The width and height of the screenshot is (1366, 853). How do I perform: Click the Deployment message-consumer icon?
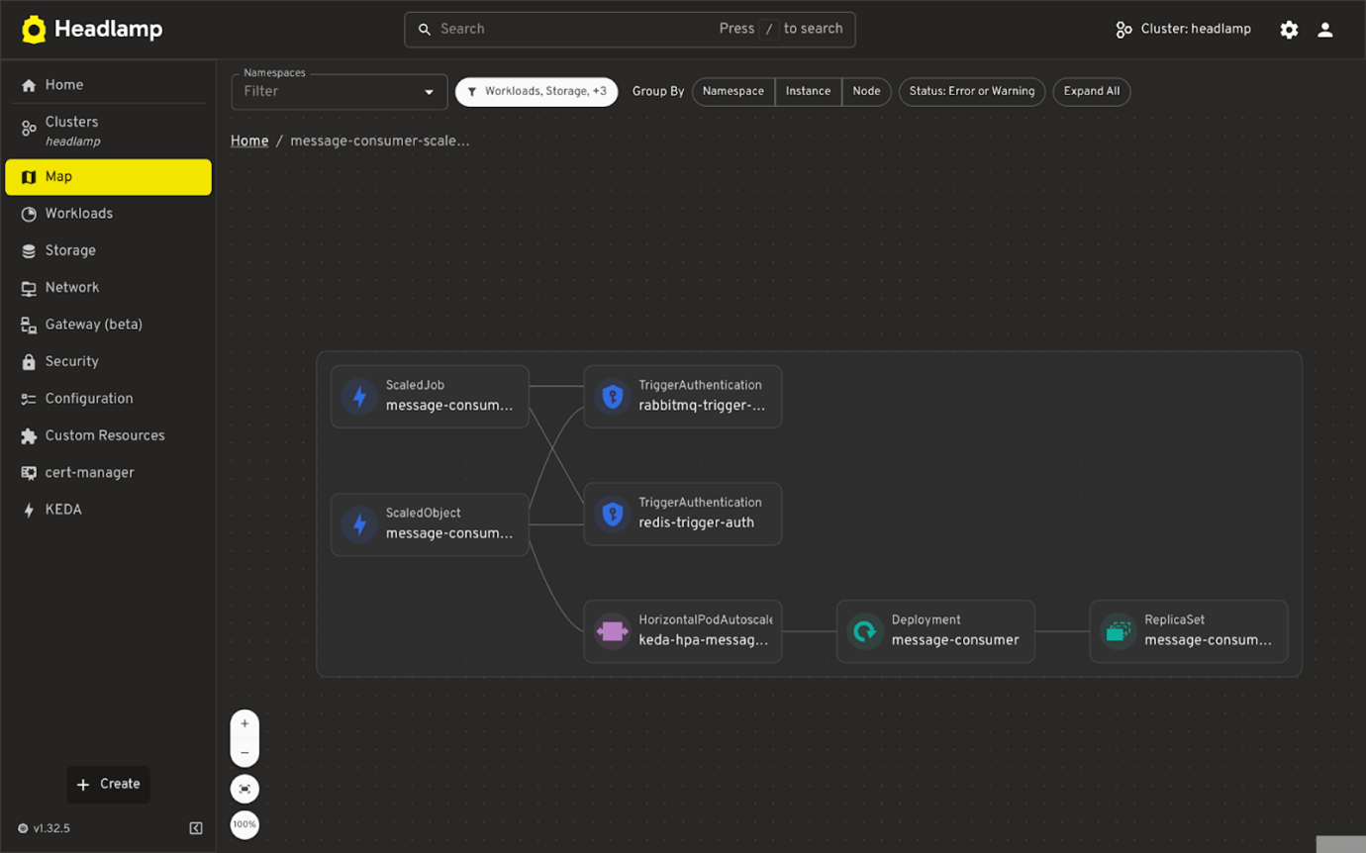(865, 631)
